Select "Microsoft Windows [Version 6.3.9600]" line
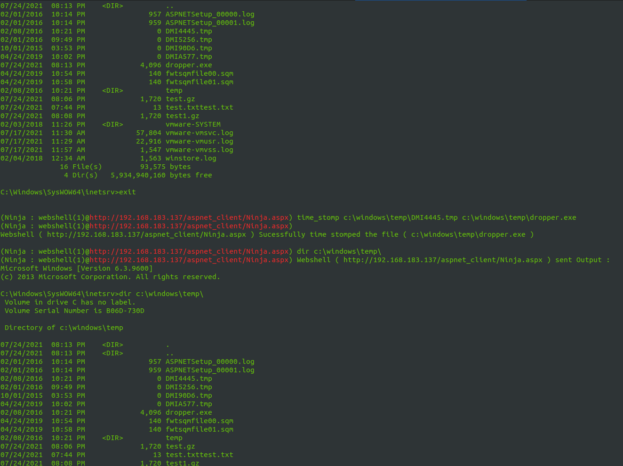This screenshot has height=466, width=623. pos(77,268)
